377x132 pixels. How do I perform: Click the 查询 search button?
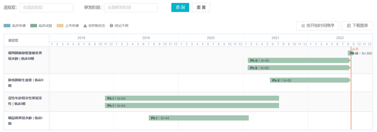click(180, 7)
